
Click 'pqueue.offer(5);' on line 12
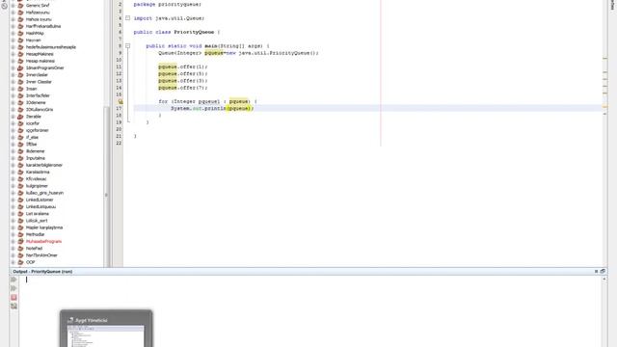pyautogui.click(x=183, y=73)
